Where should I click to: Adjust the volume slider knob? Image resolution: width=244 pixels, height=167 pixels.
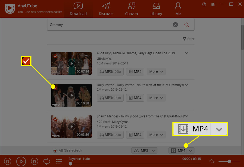[229, 161]
